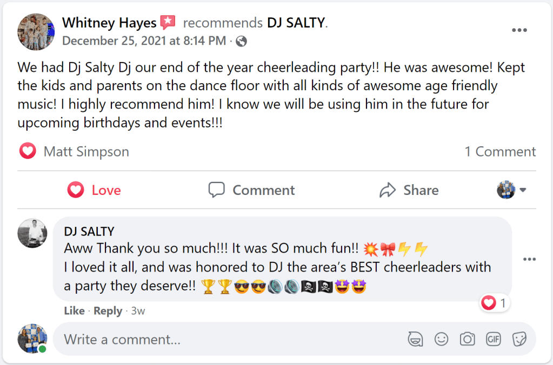This screenshot has width=553, height=365.
Task: Click the camera photo attachment icon
Action: 467,339
